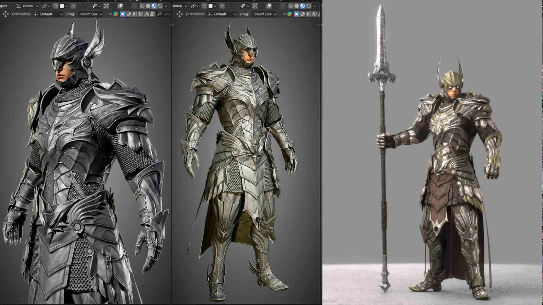Open Global orientation menu in middle viewport

point(180,6)
